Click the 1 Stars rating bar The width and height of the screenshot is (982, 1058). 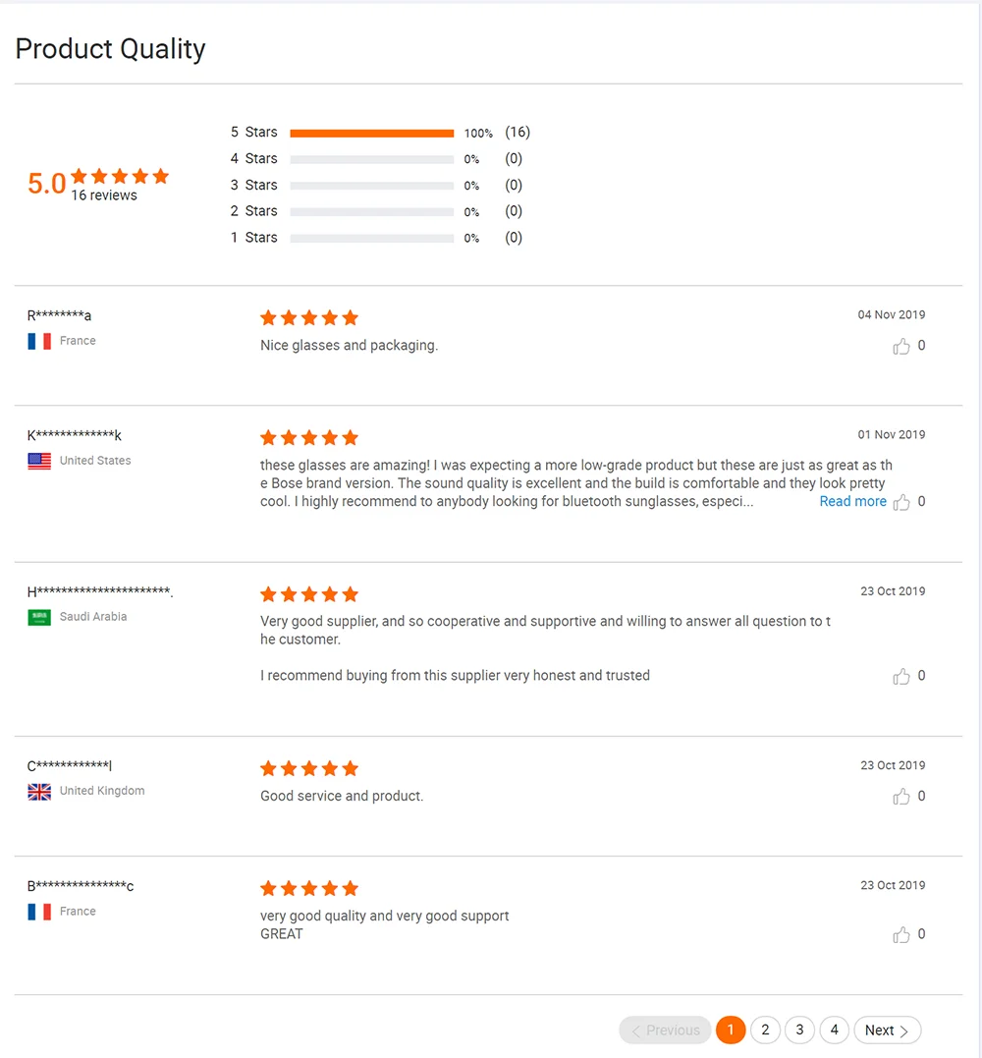371,238
